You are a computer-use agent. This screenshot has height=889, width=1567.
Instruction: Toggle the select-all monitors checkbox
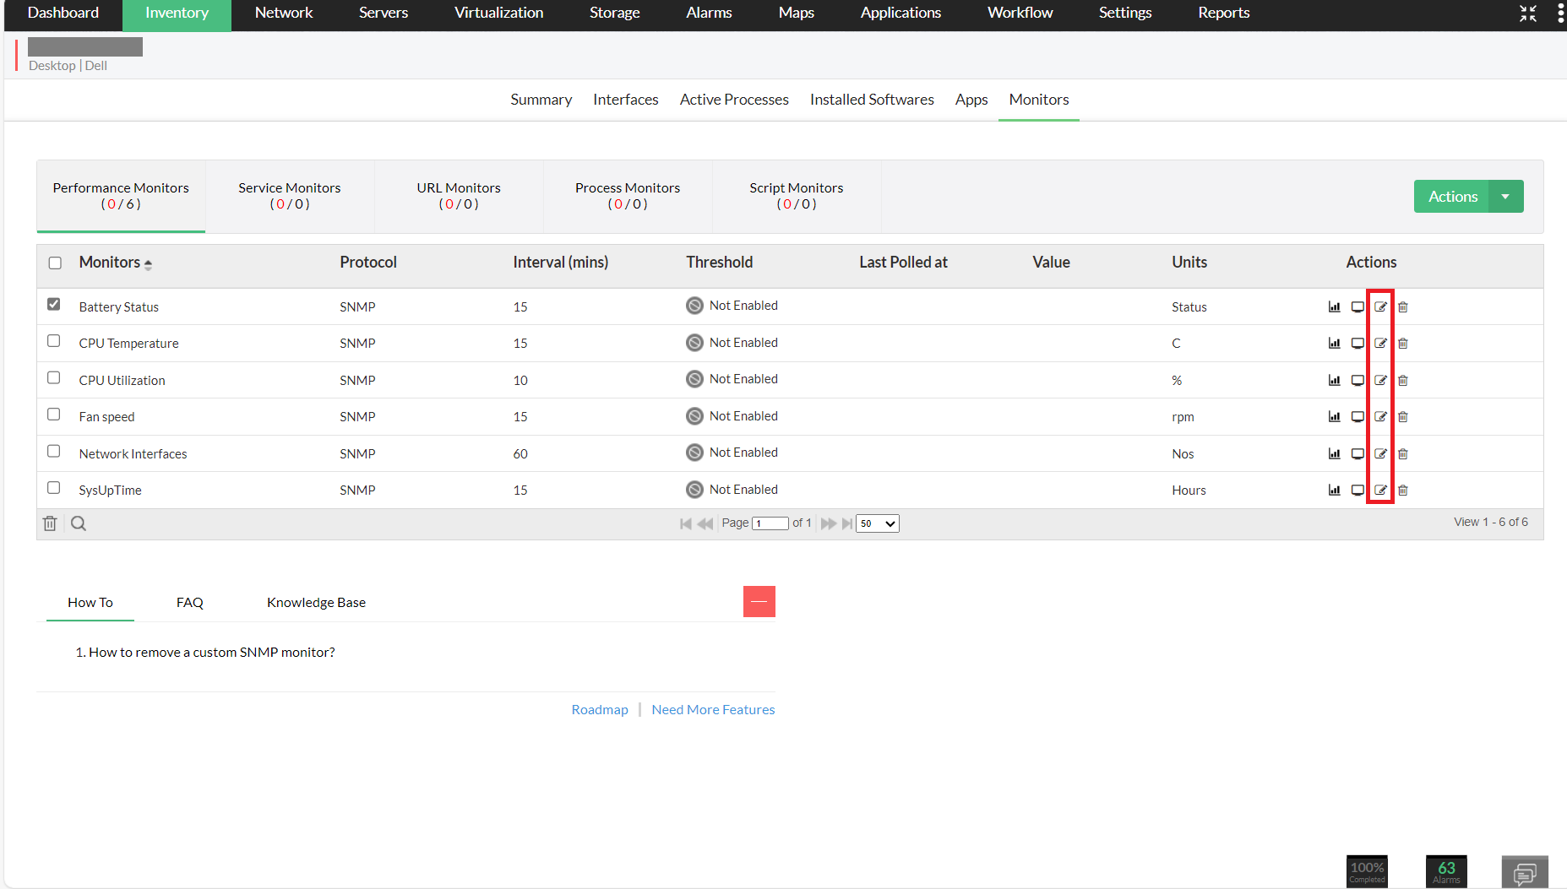coord(55,263)
